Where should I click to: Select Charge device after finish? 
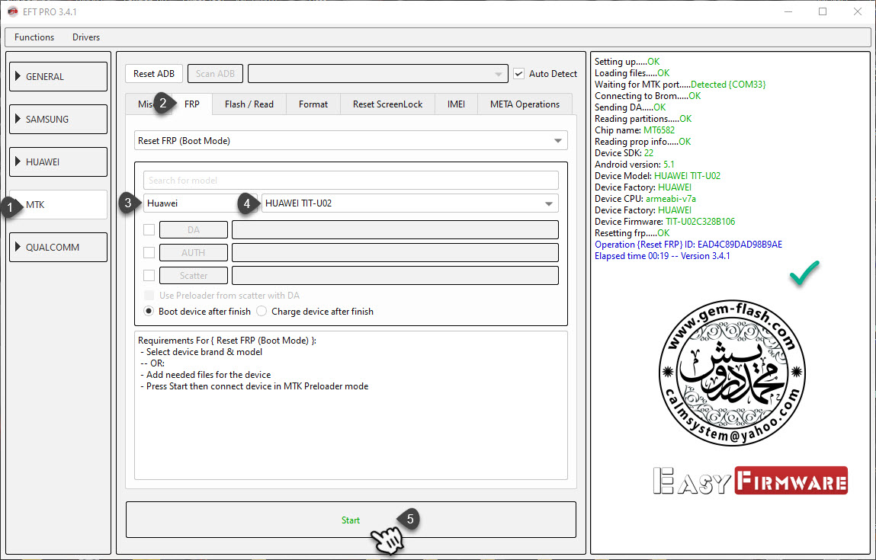tap(262, 311)
